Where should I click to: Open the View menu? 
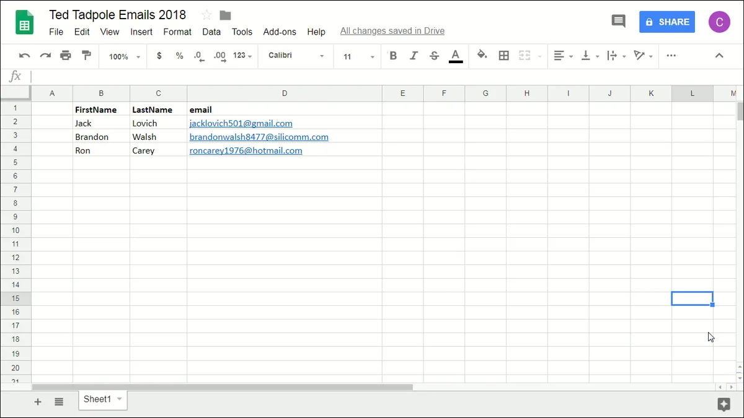(110, 32)
